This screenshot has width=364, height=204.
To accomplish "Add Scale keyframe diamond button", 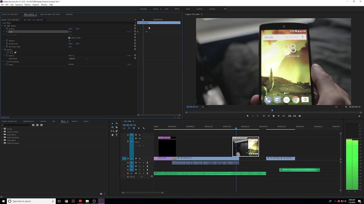I will [129, 32].
